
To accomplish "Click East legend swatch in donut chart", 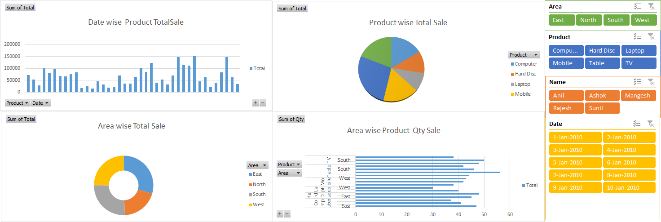I will 250,174.
